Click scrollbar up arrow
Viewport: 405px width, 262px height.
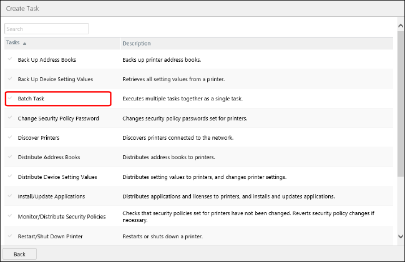pyautogui.click(x=400, y=26)
